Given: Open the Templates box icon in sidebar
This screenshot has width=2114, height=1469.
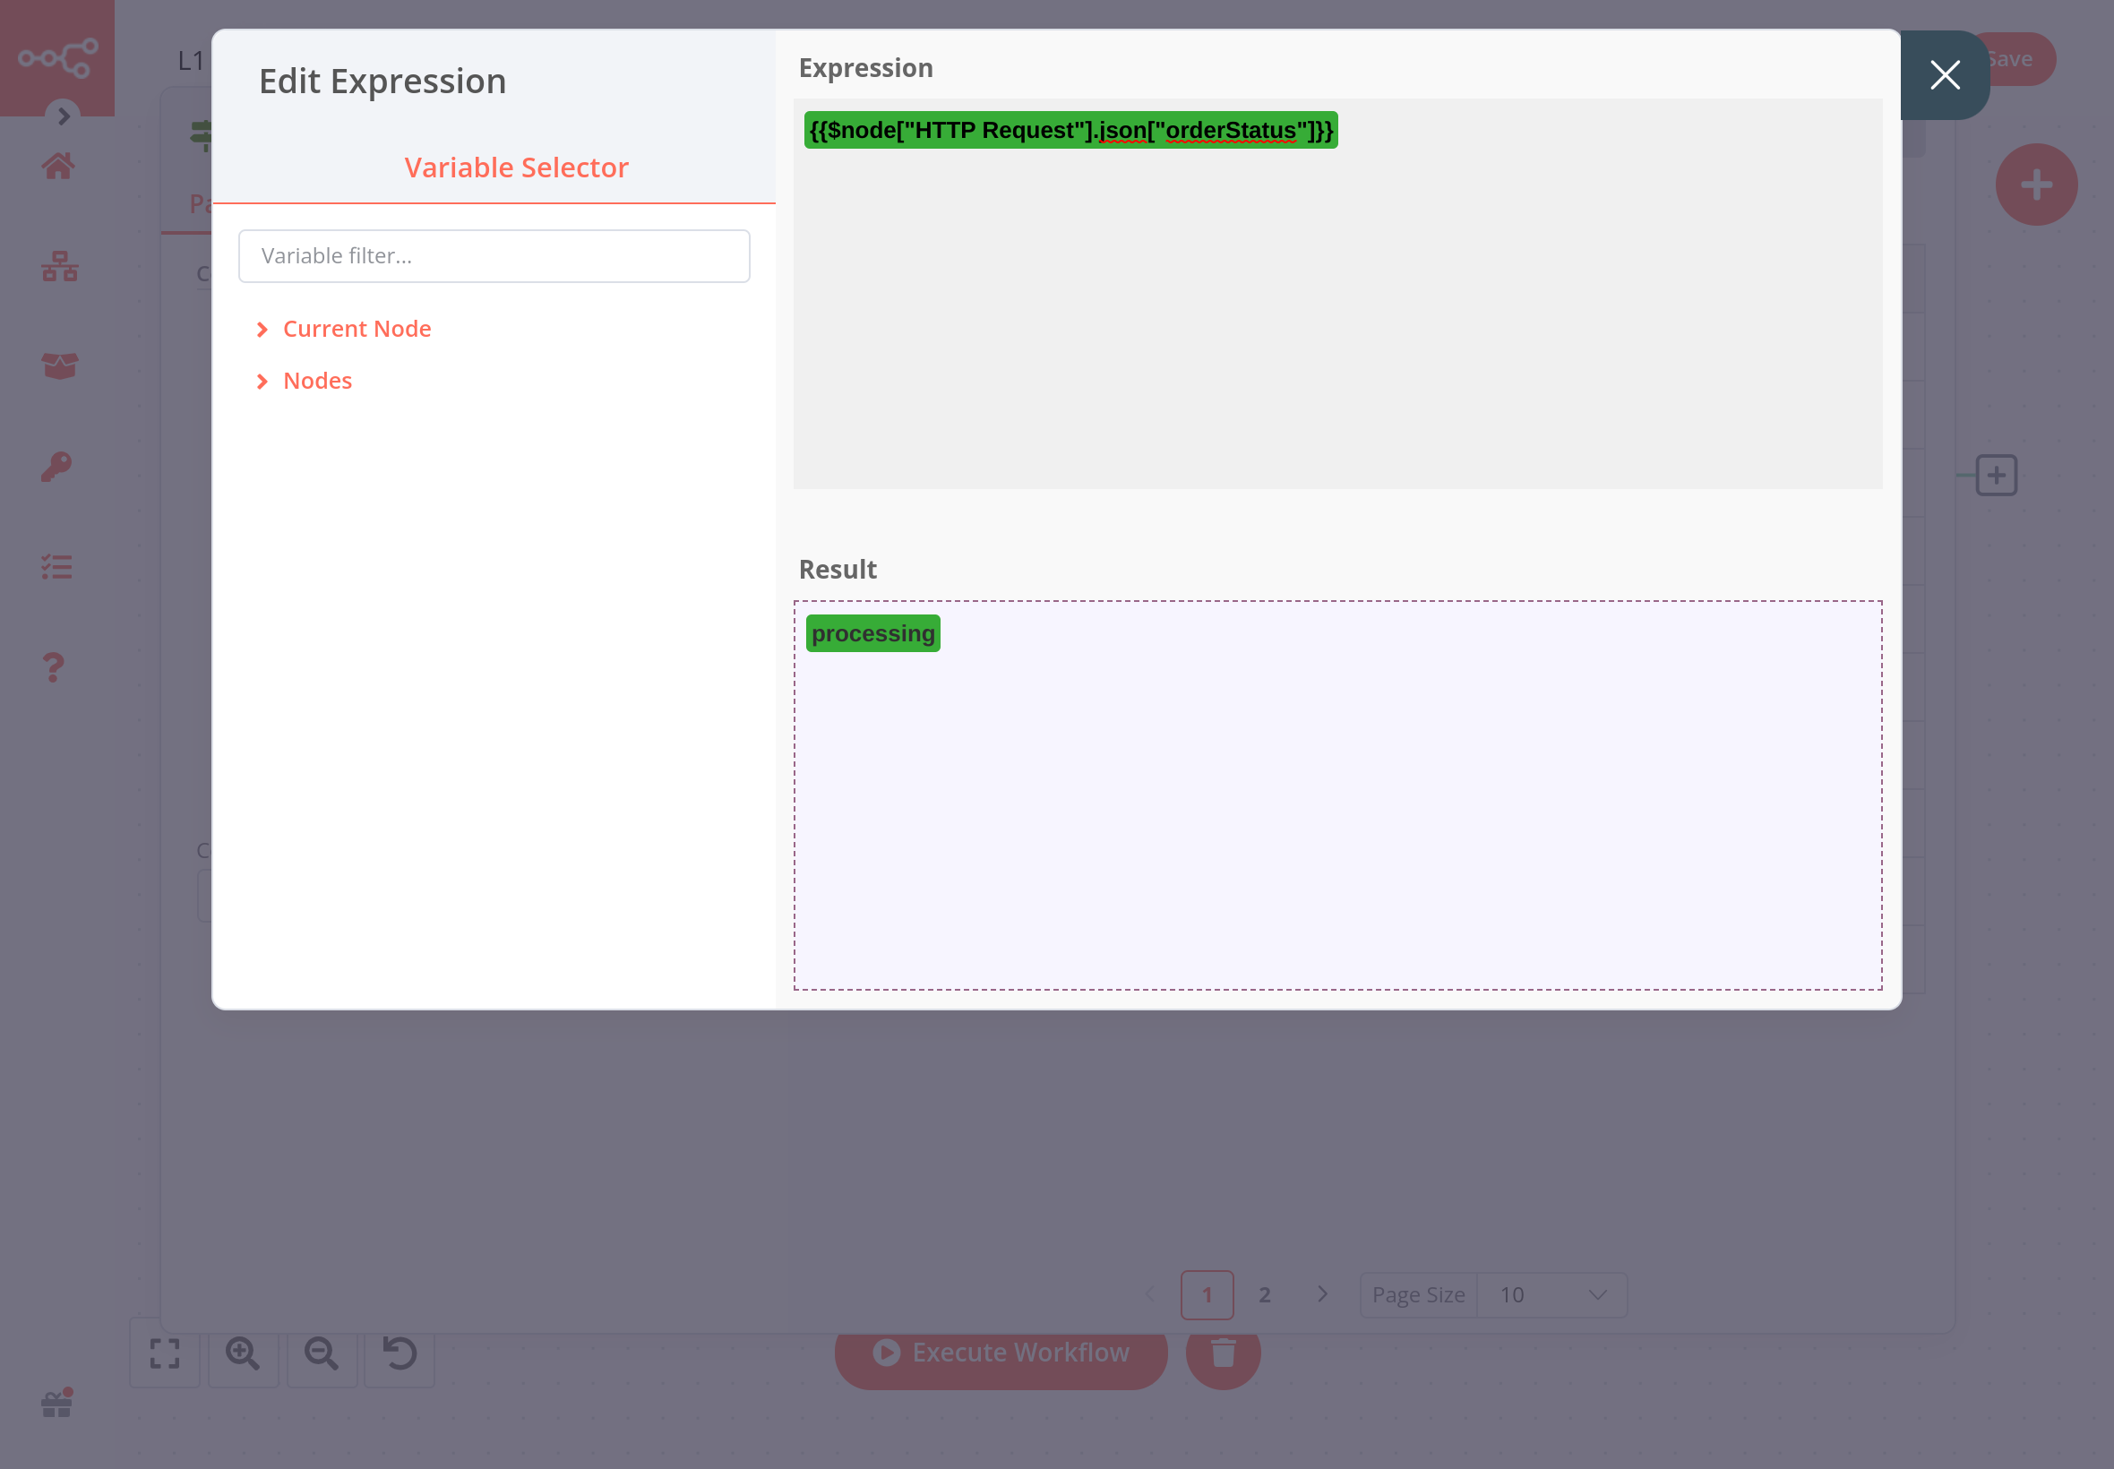Looking at the screenshot, I should tap(58, 365).
